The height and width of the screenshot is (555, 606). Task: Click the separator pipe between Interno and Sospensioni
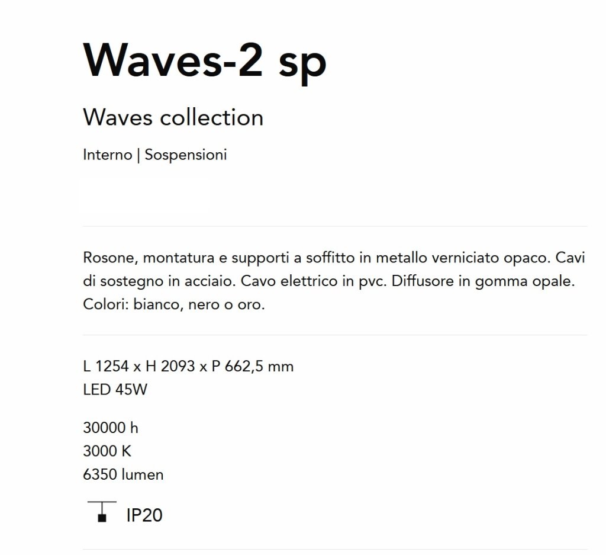[138, 155]
